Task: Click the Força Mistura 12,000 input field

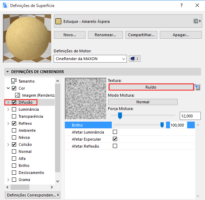Action: click(x=190, y=116)
